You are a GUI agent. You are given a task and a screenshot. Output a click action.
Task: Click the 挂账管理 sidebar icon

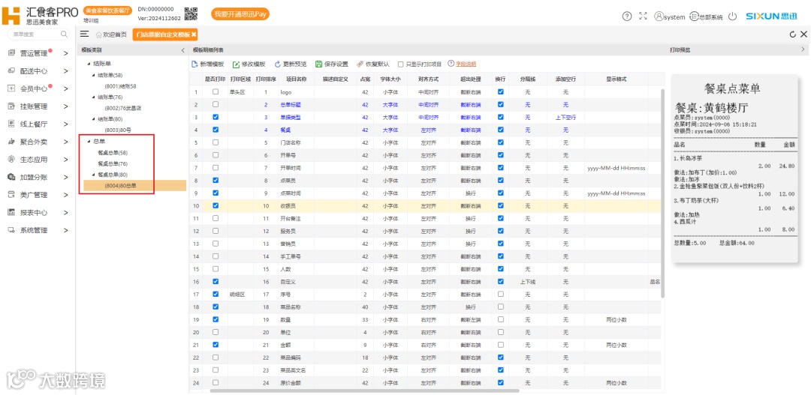[11, 106]
